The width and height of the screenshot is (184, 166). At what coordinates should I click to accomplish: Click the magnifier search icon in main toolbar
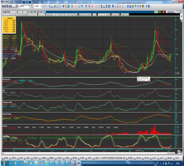(44, 6)
